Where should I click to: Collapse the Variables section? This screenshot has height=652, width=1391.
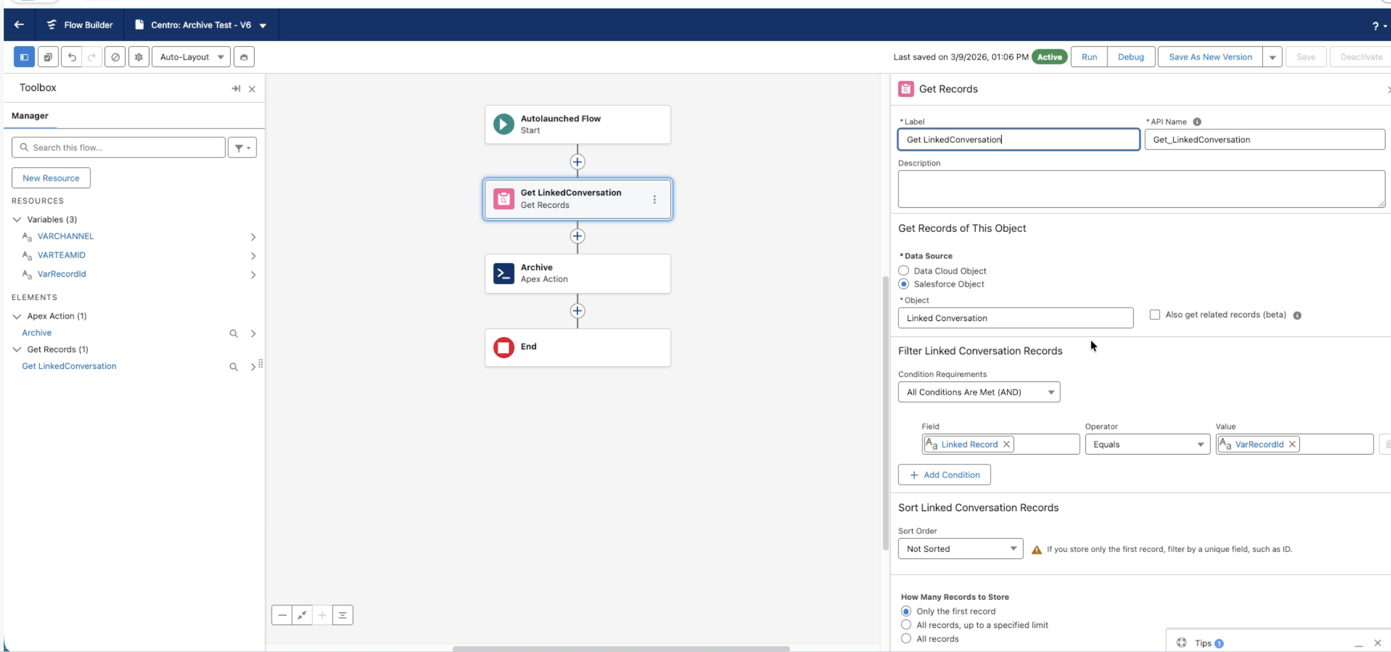click(x=17, y=220)
